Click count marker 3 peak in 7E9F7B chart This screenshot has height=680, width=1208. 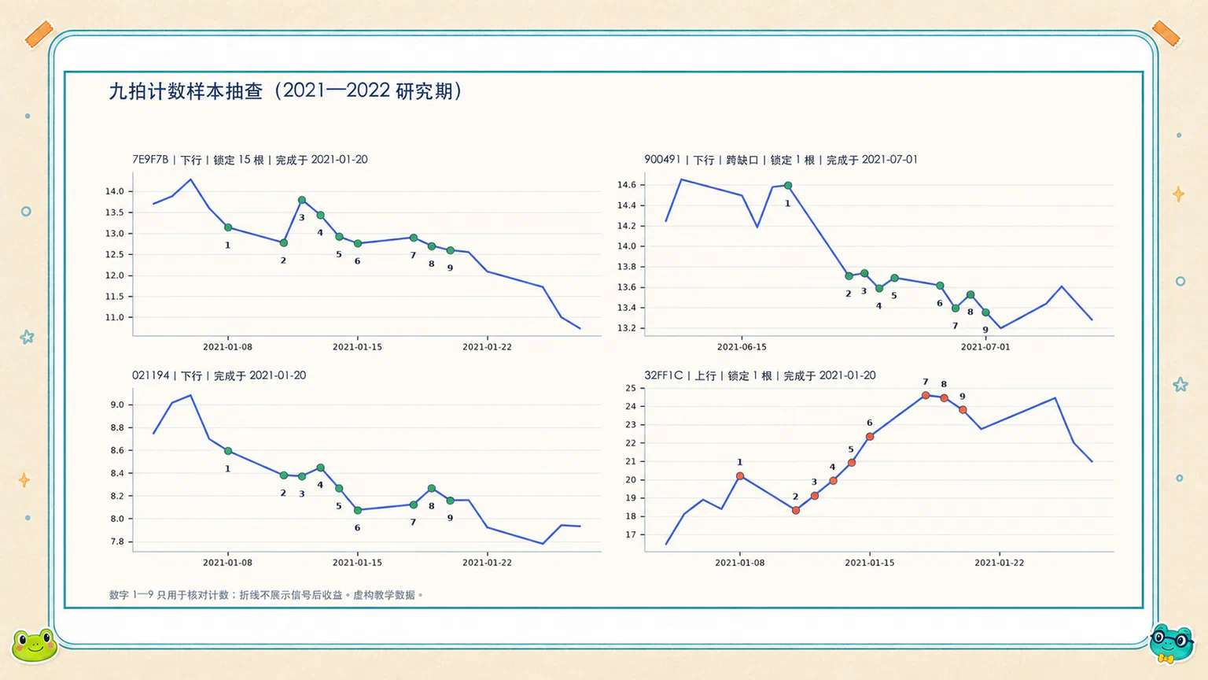(302, 200)
